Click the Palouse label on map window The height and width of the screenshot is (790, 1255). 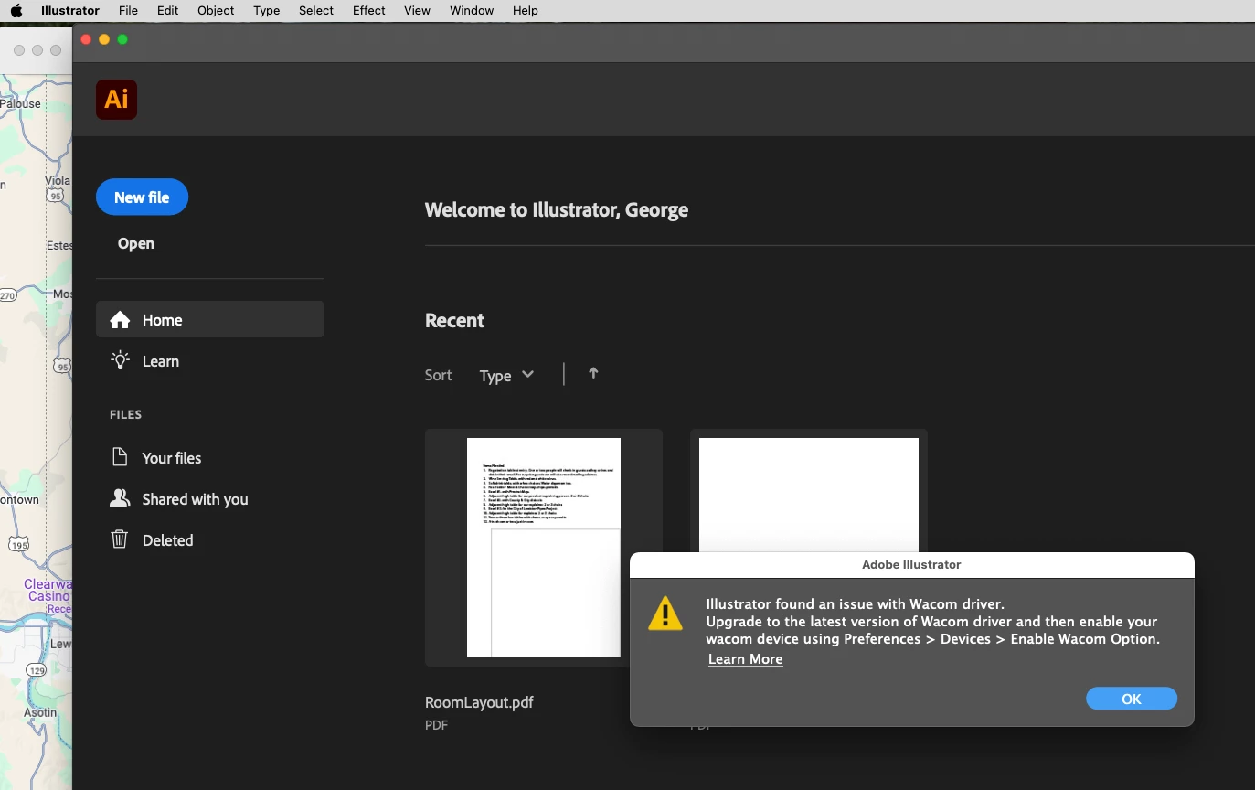click(20, 103)
